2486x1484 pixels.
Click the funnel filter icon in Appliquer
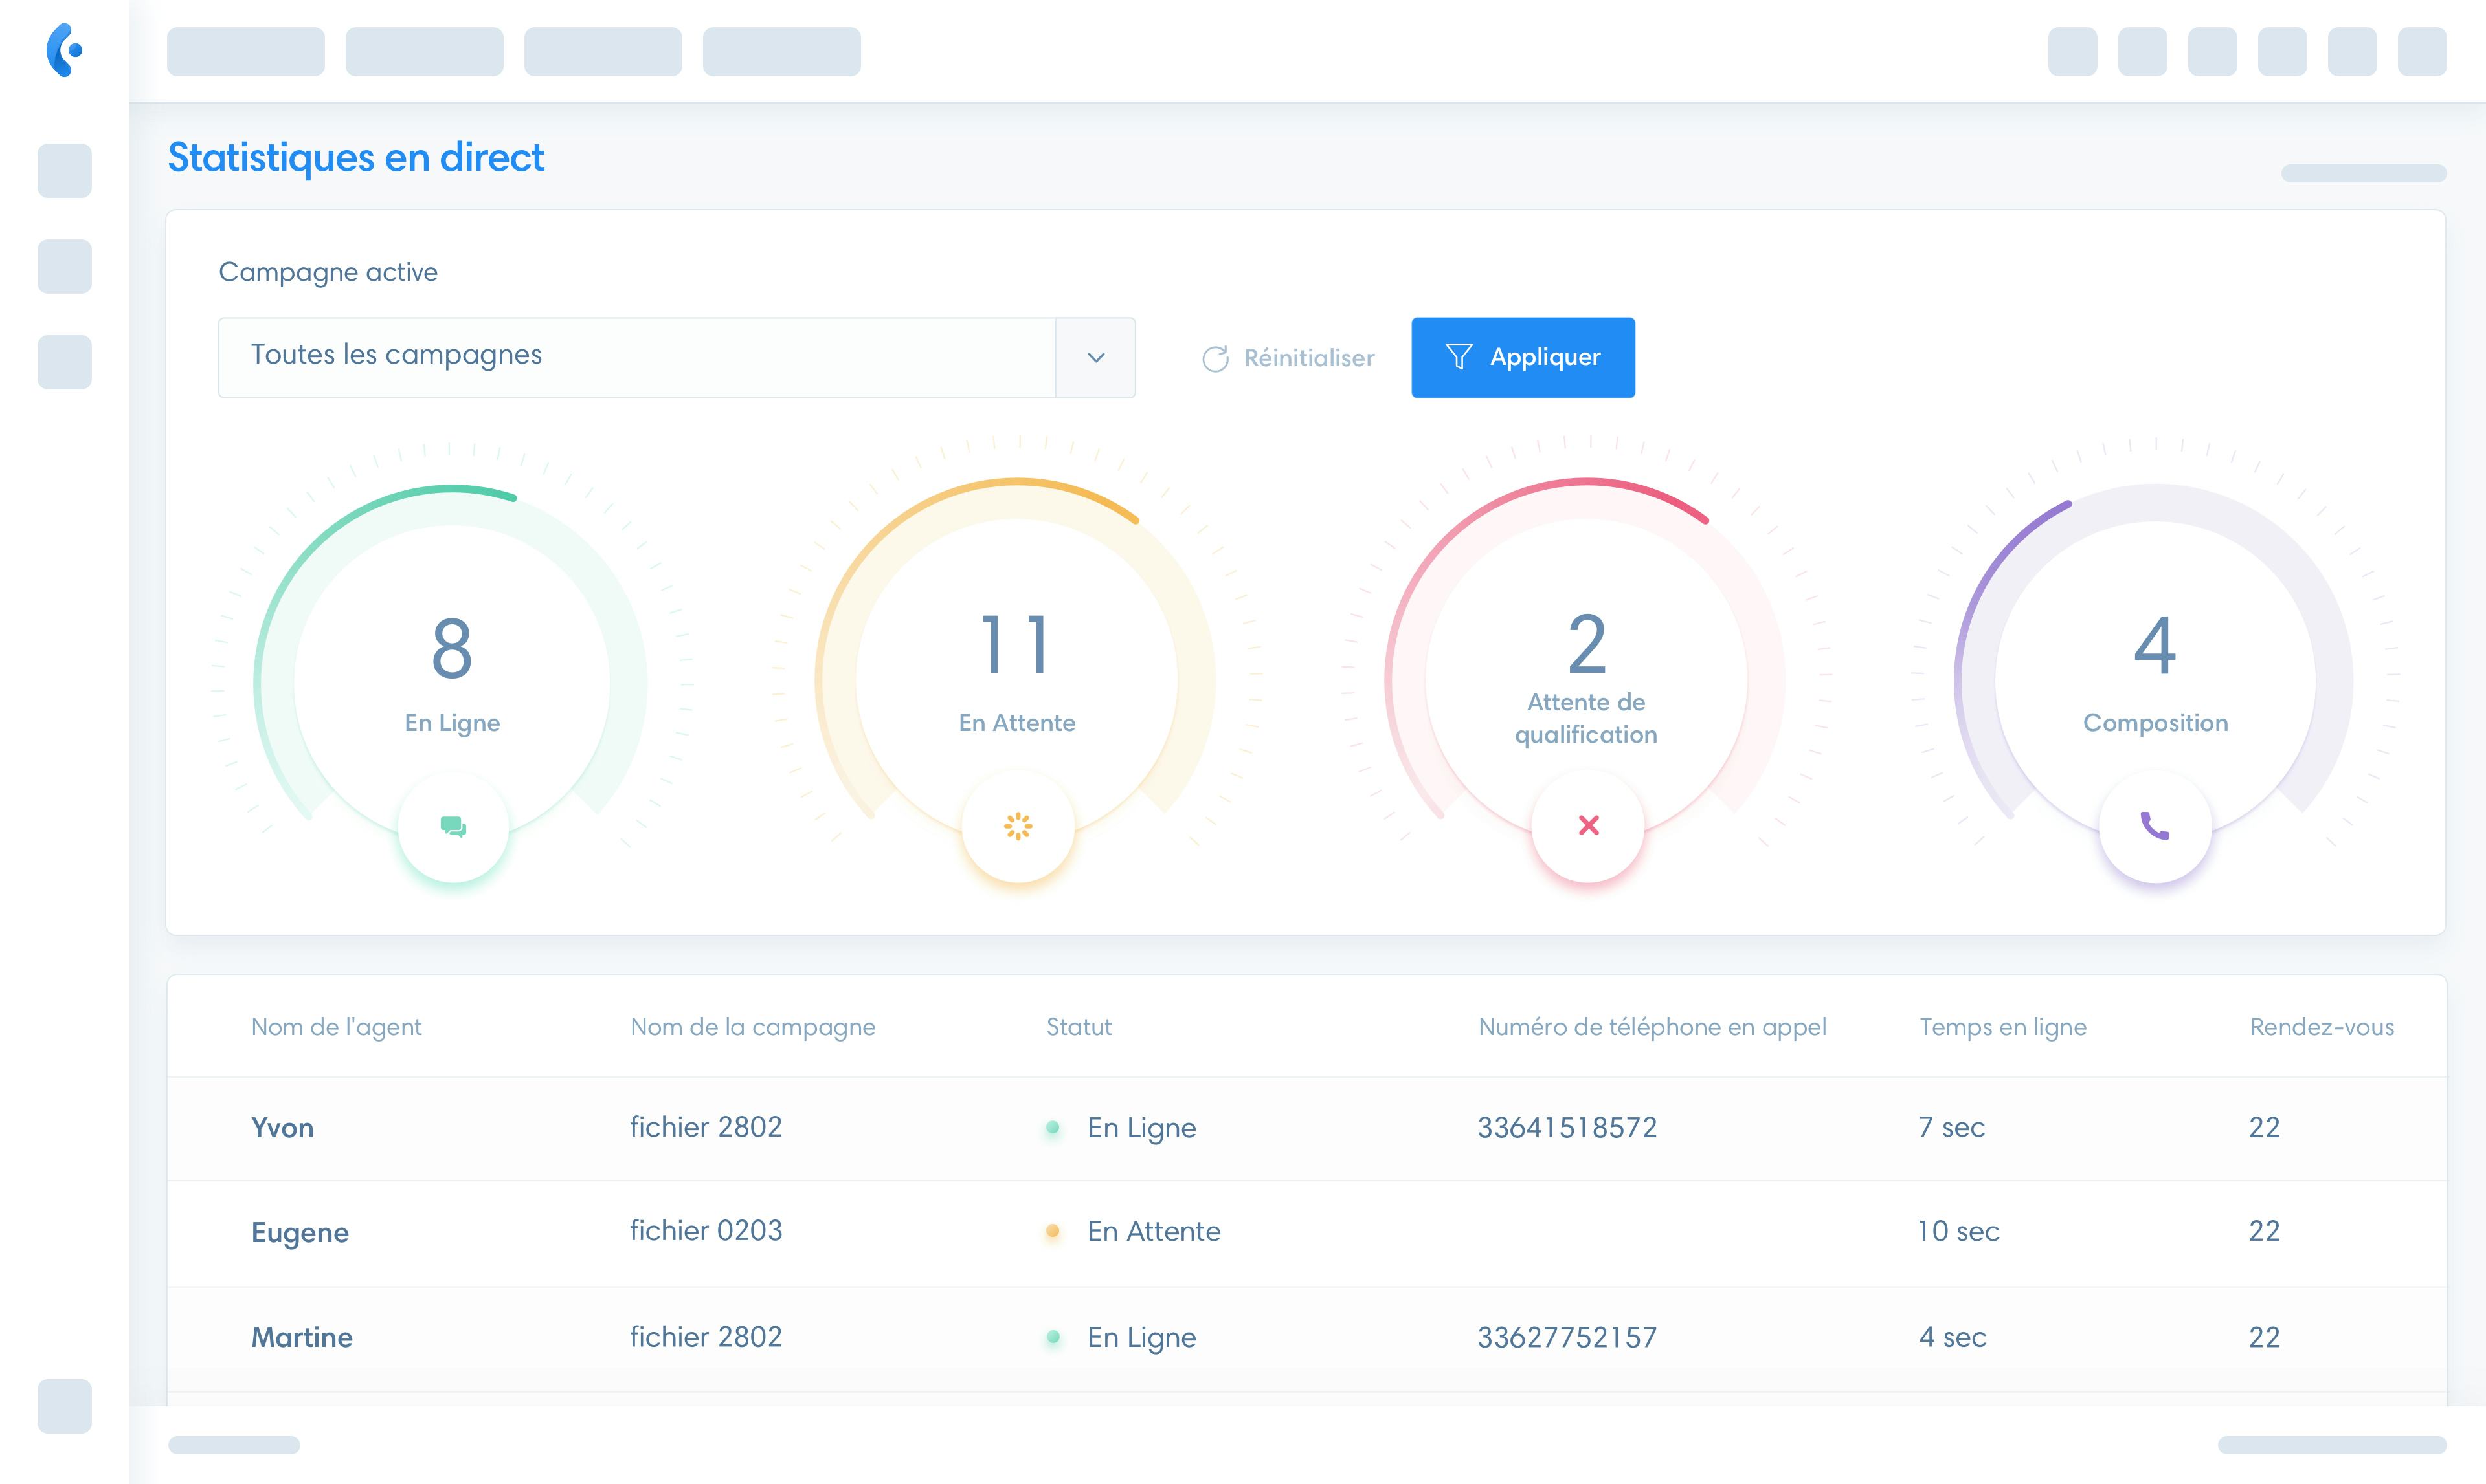click(x=1459, y=357)
